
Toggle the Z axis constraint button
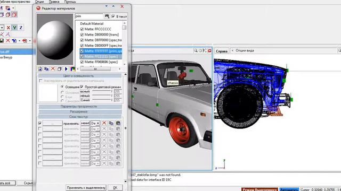[x=21, y=28]
